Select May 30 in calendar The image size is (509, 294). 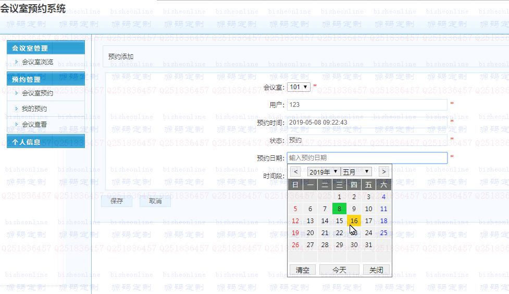click(354, 245)
